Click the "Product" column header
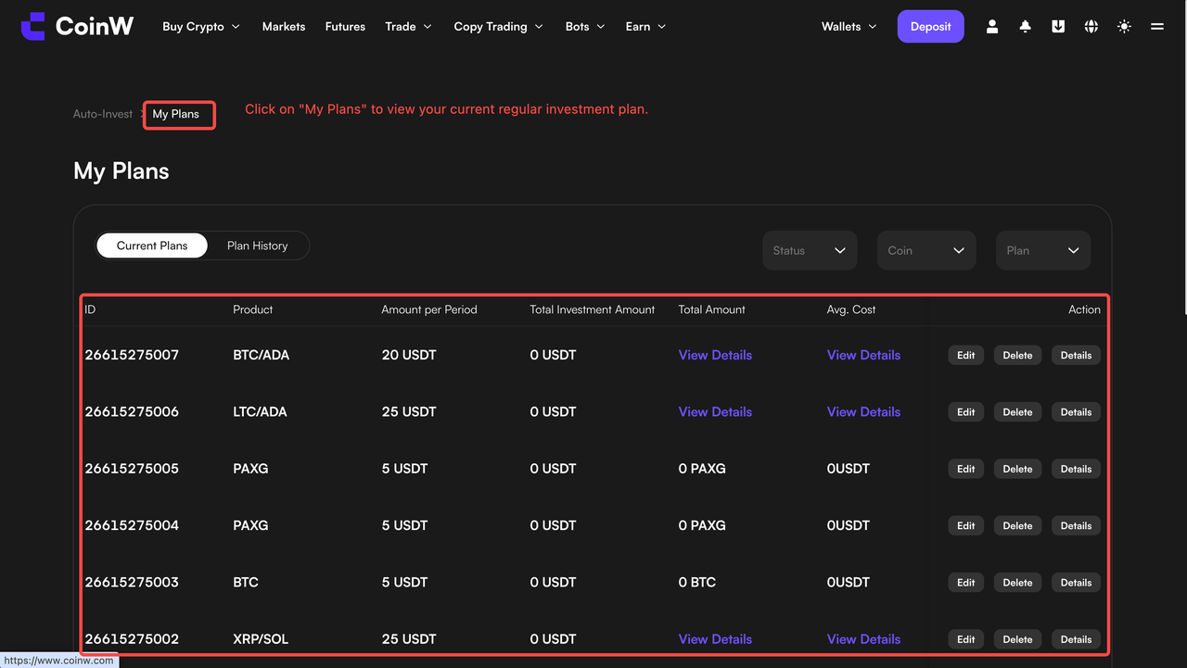Screen dimensions: 1187x668 (253, 309)
